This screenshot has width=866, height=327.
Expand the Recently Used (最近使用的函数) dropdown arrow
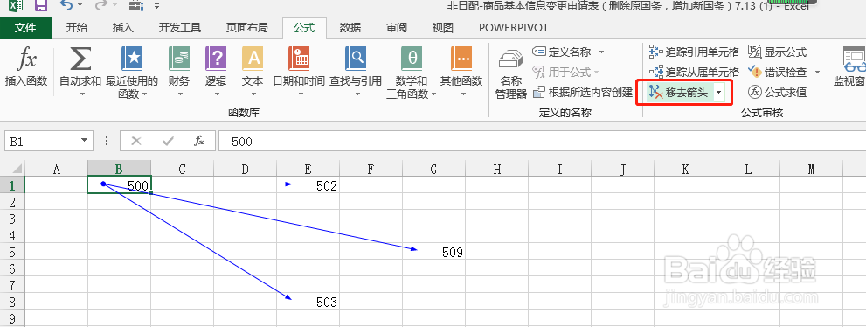pos(144,94)
